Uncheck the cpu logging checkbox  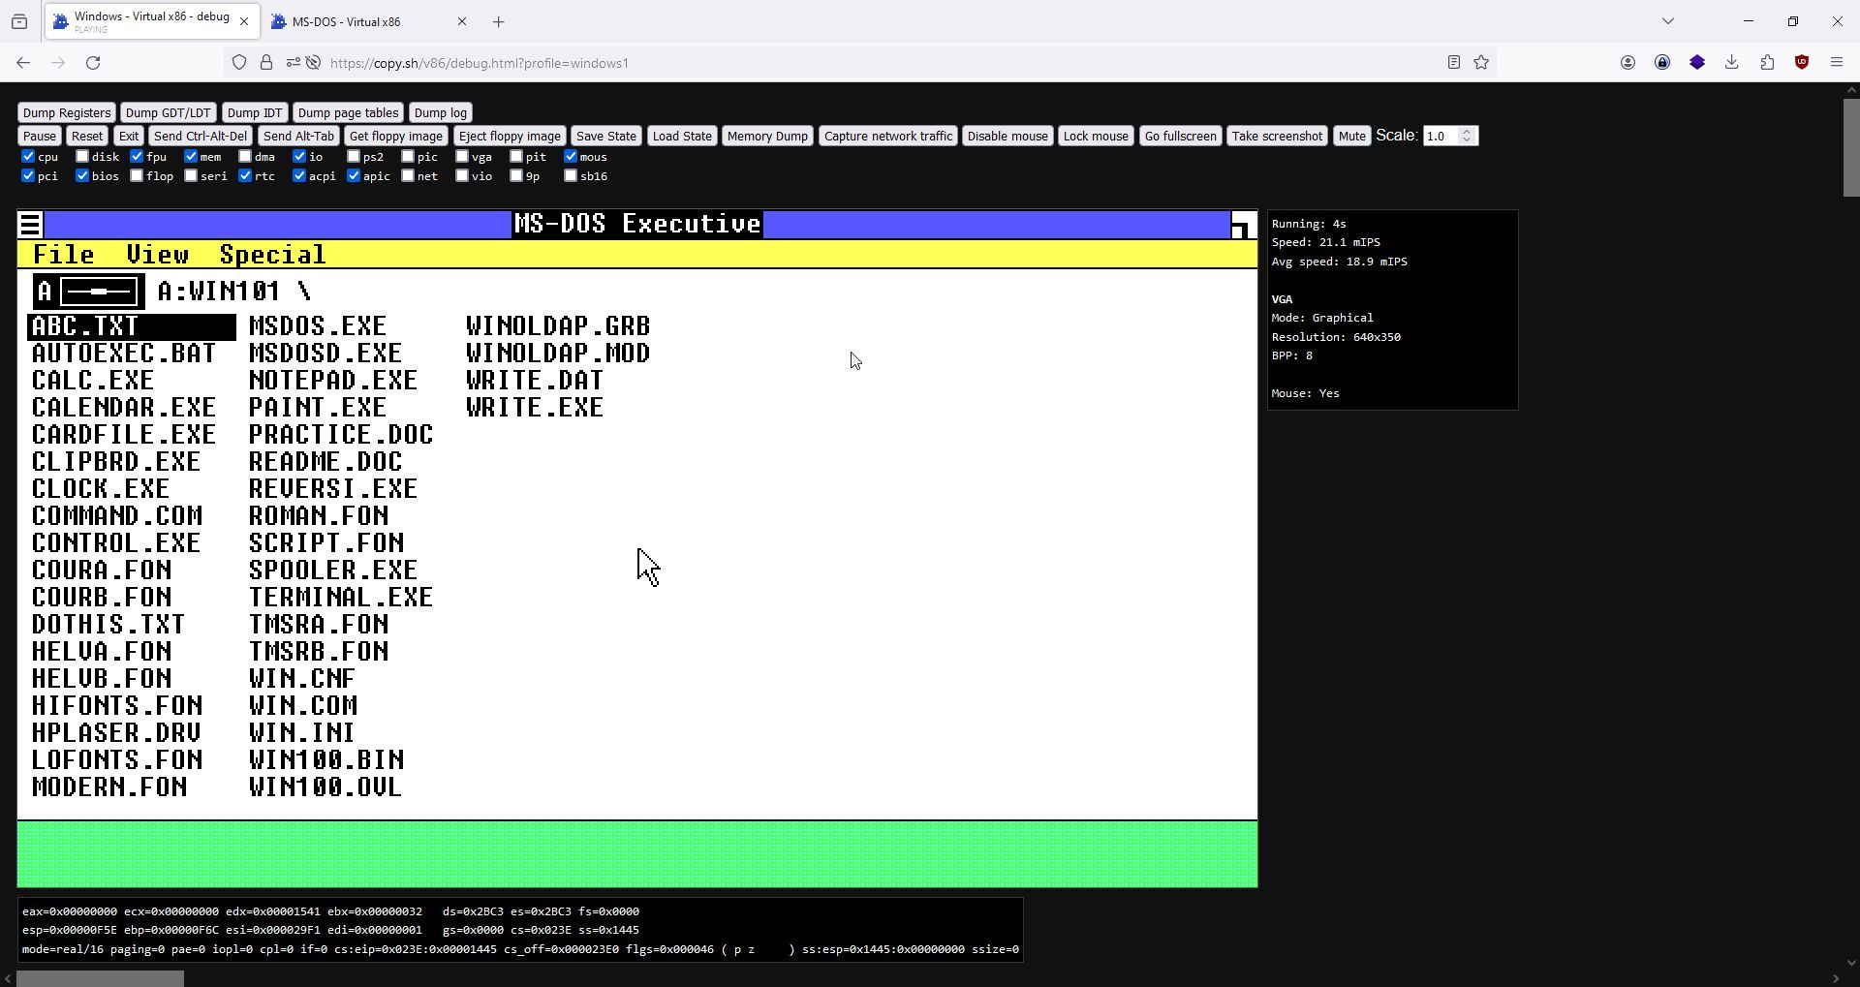tap(28, 156)
